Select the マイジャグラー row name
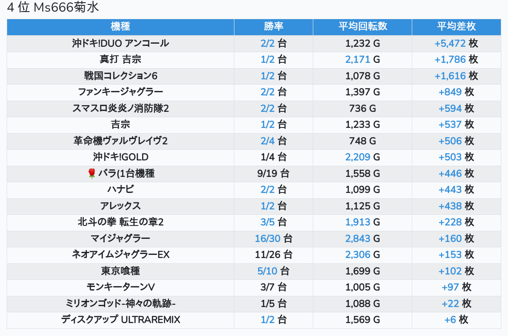 coord(120,239)
